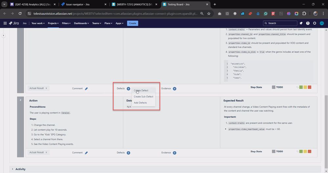Set step 2 state to green pass
Screen dimensions: 328x173
(x=301, y=151)
